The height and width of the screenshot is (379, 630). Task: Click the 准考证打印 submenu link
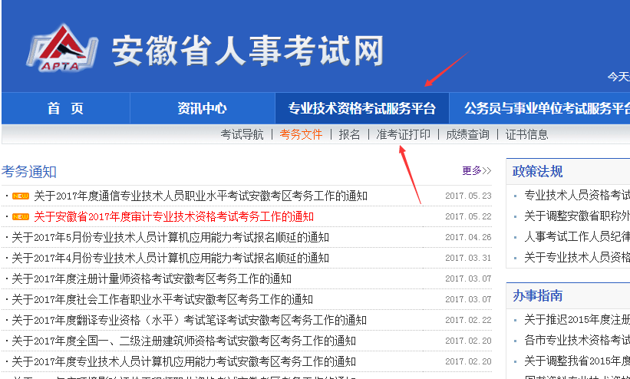click(x=403, y=134)
